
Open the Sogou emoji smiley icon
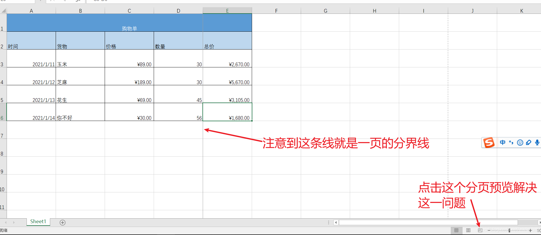(520, 143)
